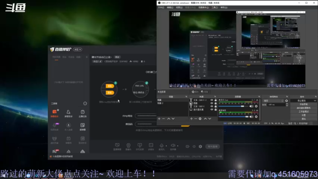Expand more tools circle in Douyu Toolbox
The height and width of the screenshot is (179, 318).
coord(85,103)
